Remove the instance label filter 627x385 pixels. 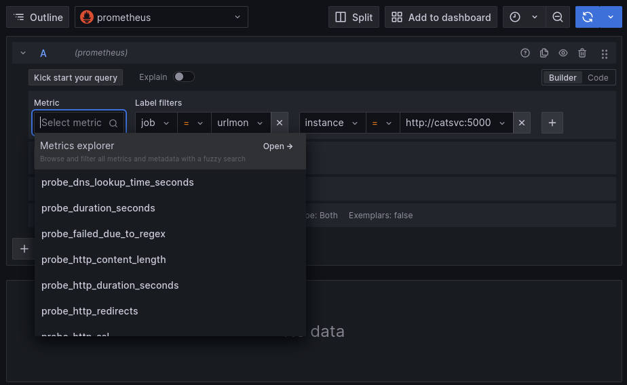522,123
